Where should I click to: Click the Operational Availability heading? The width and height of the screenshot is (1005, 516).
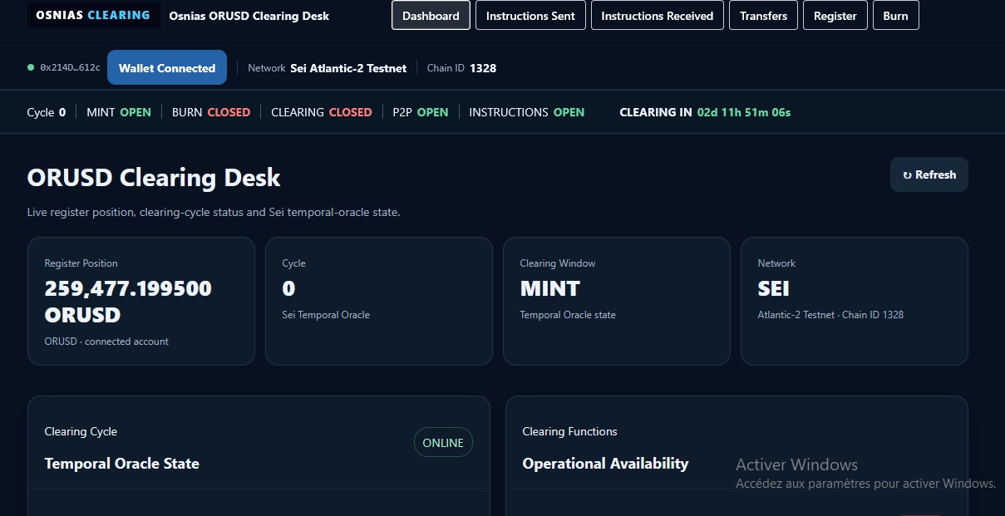click(x=605, y=464)
